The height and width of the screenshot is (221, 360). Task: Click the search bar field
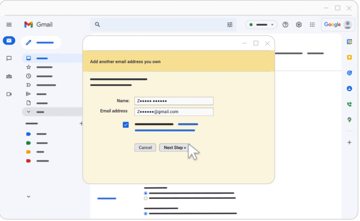tap(163, 25)
